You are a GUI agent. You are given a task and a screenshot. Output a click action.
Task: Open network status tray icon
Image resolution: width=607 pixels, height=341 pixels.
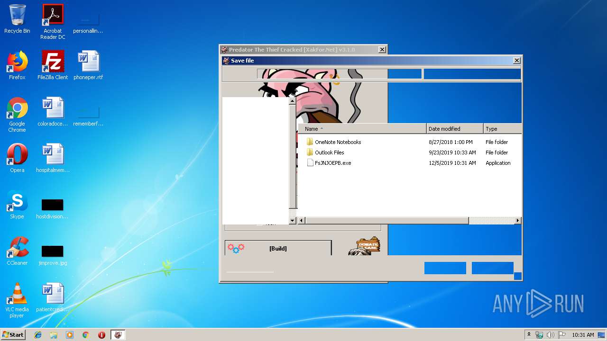coord(539,335)
